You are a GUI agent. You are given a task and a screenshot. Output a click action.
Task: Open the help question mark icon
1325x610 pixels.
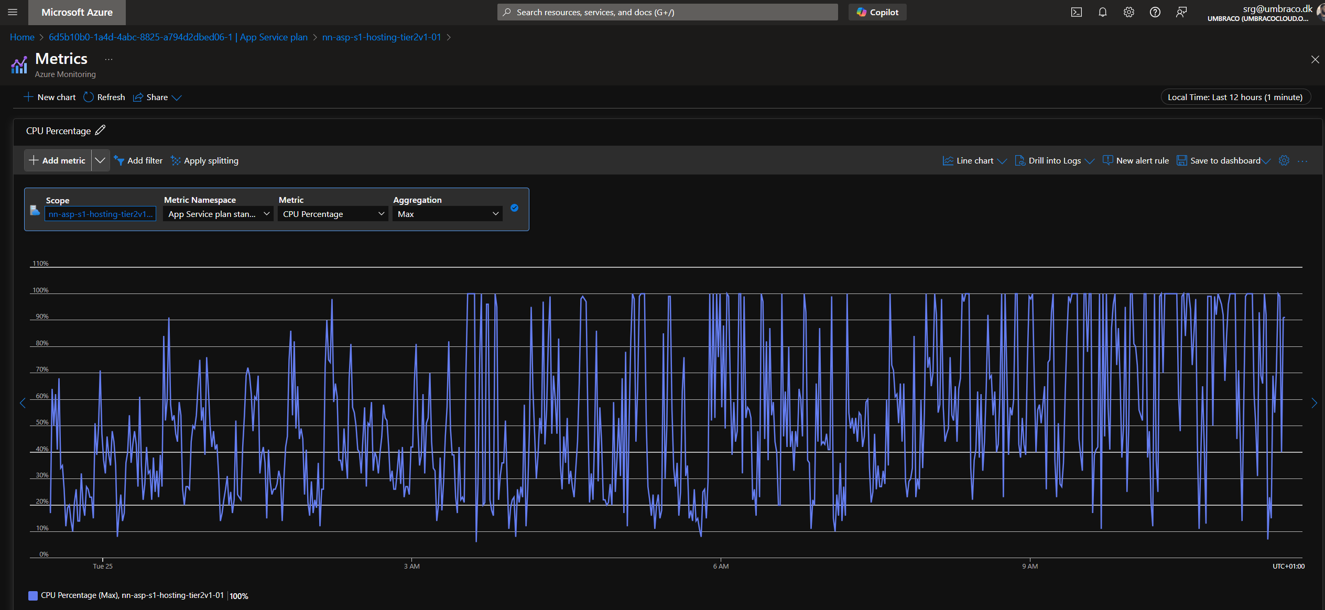[1155, 12]
